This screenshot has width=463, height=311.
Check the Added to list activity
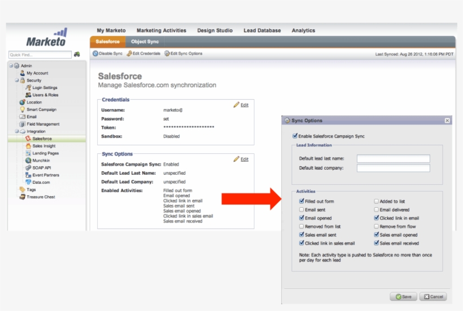[376, 201]
